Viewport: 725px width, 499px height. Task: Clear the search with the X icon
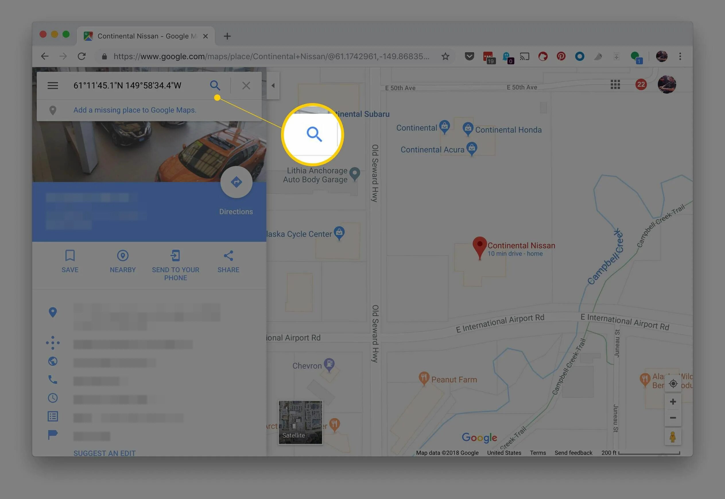click(x=246, y=85)
